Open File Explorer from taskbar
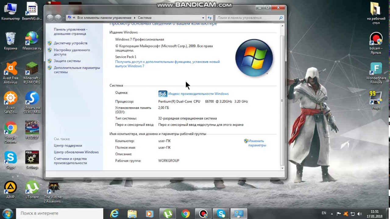This screenshot has height=219, width=390. point(132,214)
